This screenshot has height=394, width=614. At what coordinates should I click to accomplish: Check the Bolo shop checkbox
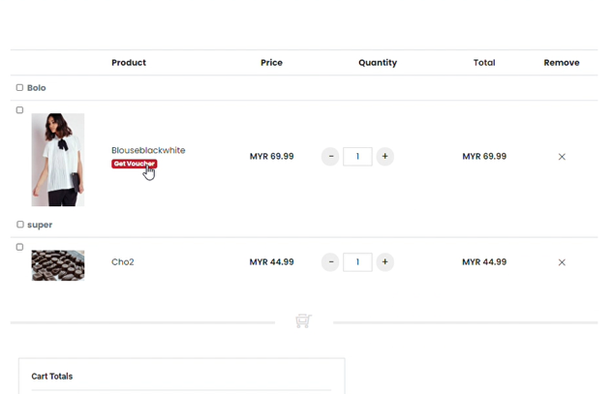tap(19, 87)
